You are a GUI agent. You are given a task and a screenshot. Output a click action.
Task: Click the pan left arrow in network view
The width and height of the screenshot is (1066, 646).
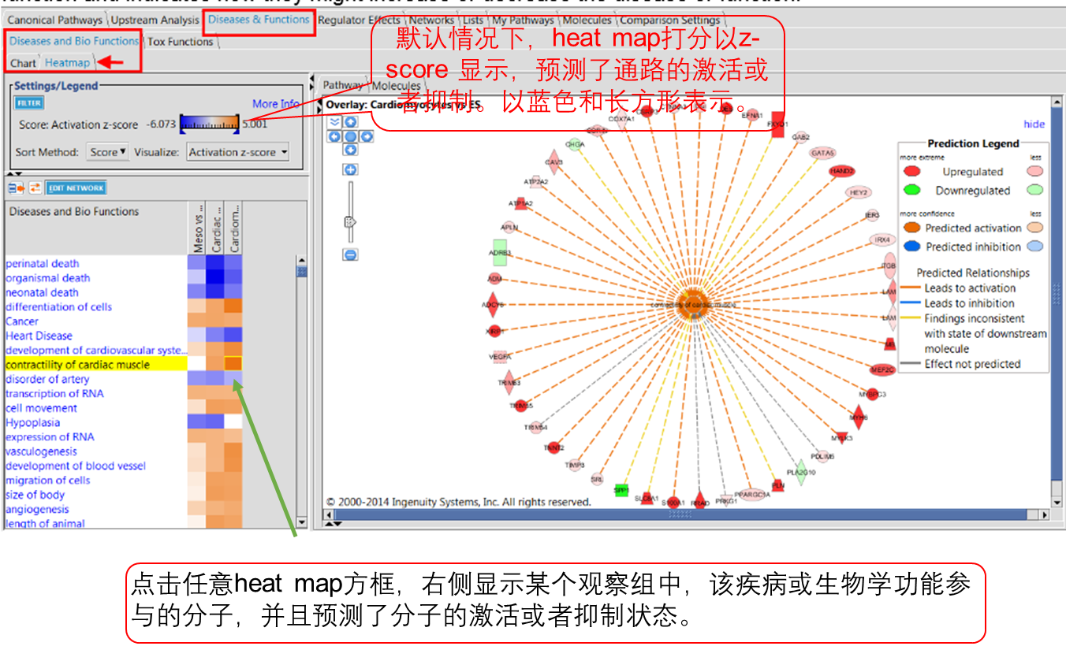pyautogui.click(x=334, y=136)
